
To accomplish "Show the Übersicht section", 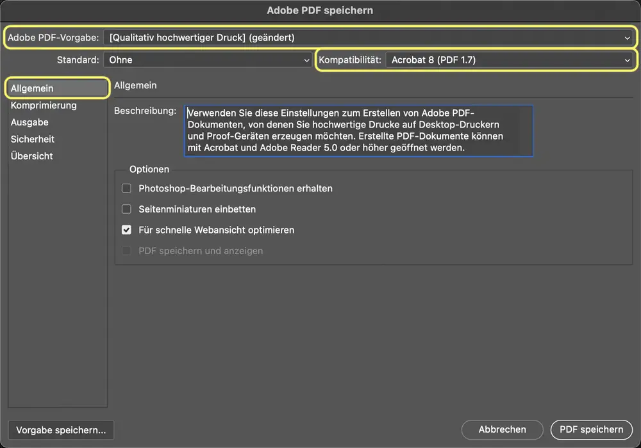I will 32,156.
